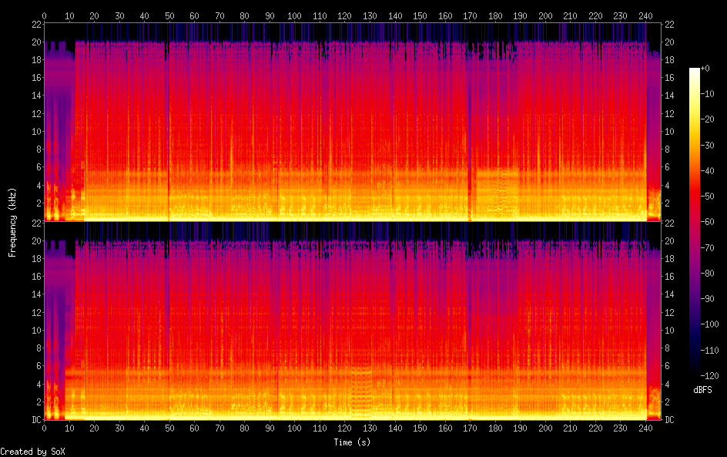Click the 0 tick on the bottom time axis
727x457 pixels.
(x=44, y=428)
